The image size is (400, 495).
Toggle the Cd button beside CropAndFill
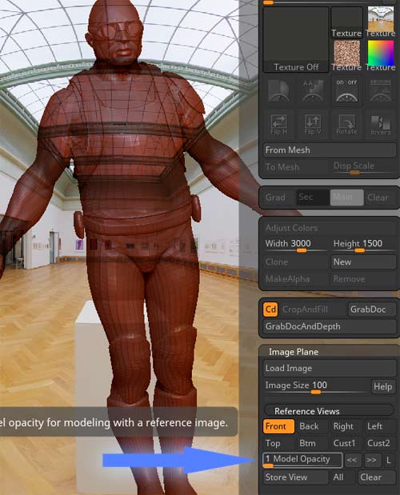(270, 309)
